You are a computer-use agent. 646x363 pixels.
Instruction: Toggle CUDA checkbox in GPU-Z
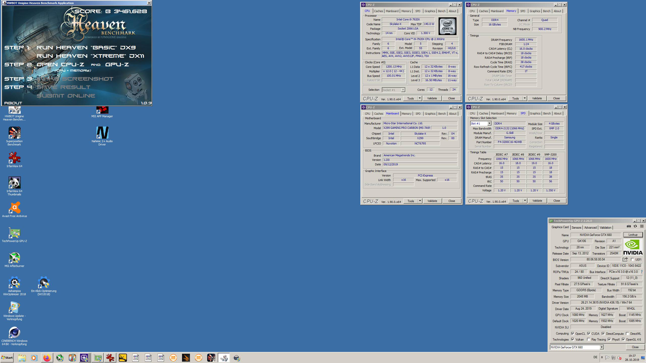tap(589, 334)
